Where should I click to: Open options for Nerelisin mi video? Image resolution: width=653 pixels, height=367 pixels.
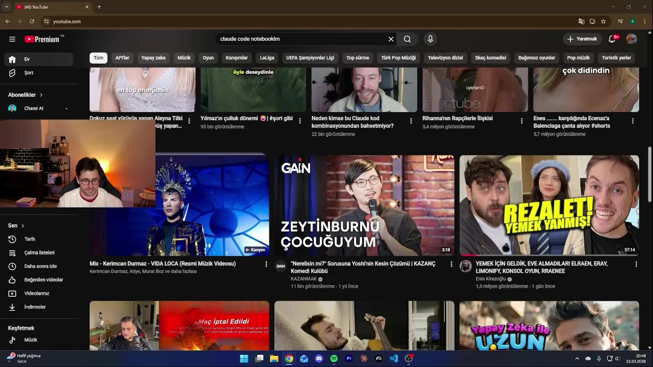tap(451, 264)
